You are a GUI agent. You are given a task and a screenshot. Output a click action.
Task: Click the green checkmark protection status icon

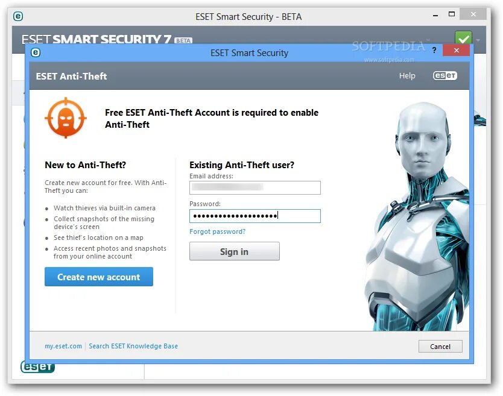[x=463, y=38]
